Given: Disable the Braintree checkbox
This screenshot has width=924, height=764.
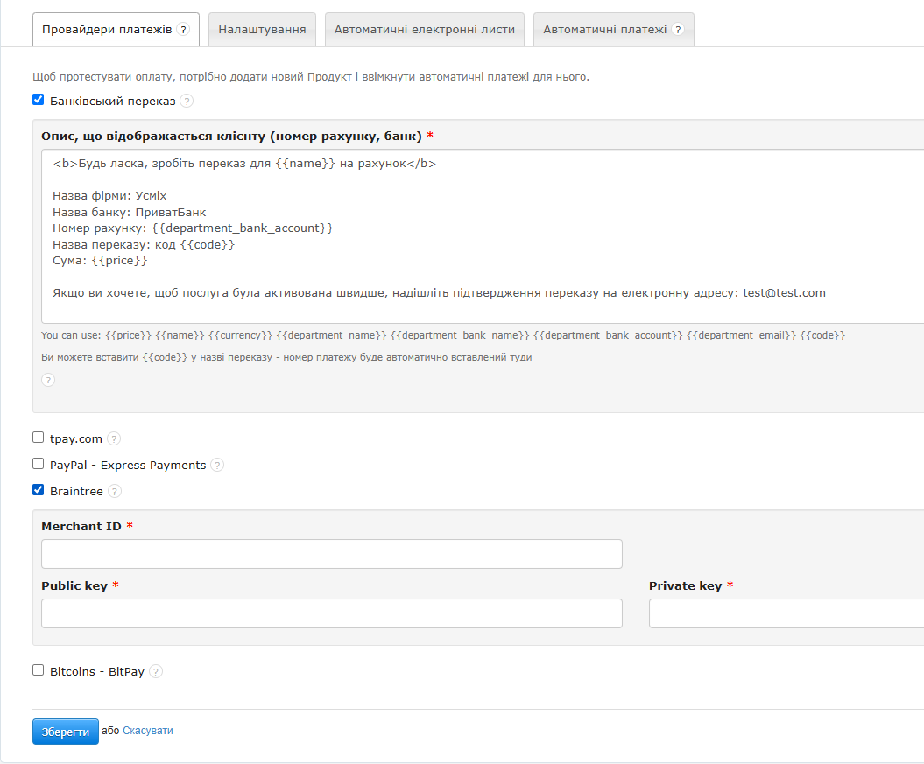Looking at the screenshot, I should coord(38,490).
